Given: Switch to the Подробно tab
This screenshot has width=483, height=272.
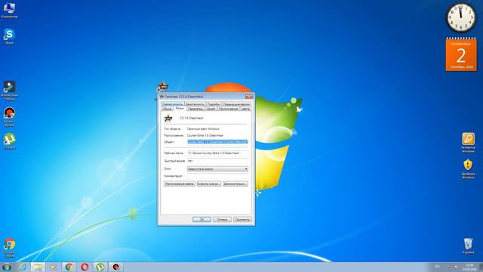Looking at the screenshot, I should 214,104.
